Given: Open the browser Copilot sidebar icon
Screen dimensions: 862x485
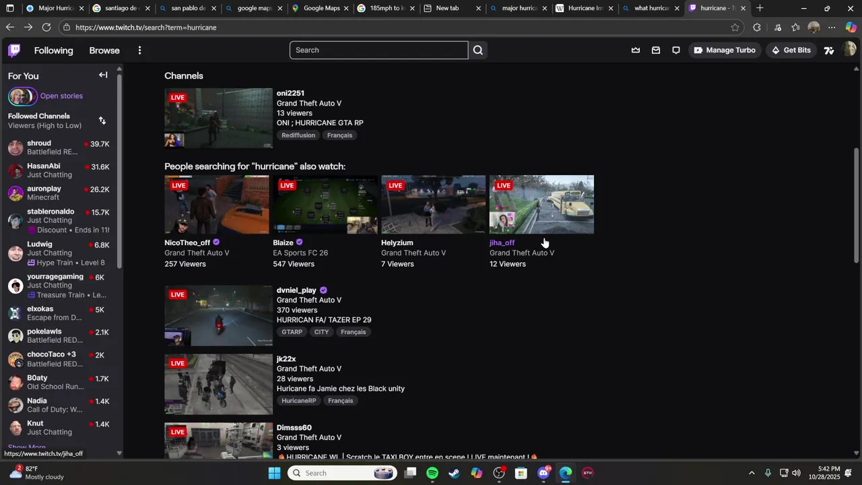Looking at the screenshot, I should pyautogui.click(x=851, y=28).
